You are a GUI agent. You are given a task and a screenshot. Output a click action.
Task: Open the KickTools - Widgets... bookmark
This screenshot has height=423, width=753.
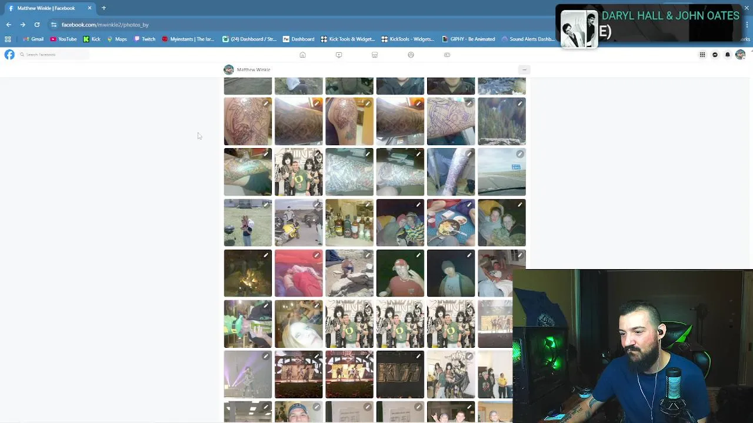tap(408, 39)
